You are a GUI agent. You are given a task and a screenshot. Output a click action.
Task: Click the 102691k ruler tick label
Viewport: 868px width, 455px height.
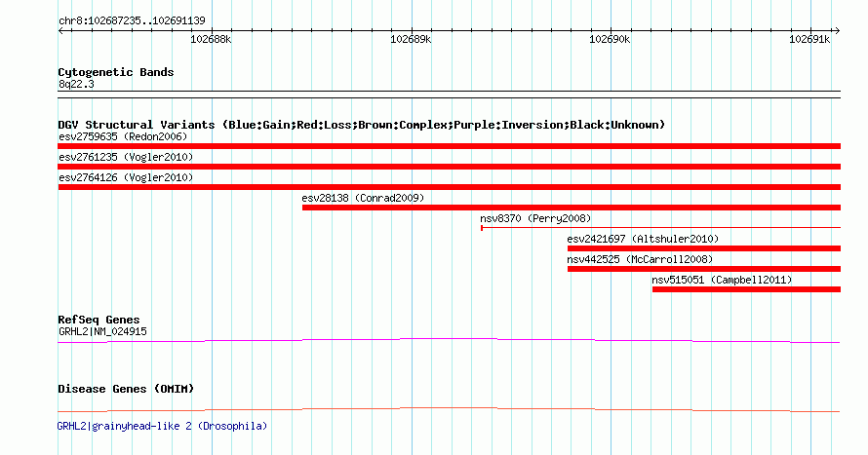tap(809, 39)
